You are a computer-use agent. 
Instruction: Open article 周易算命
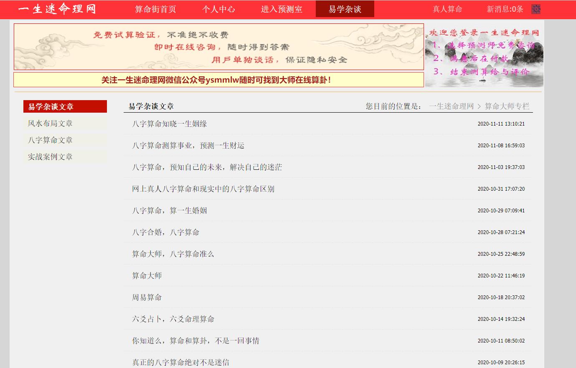click(147, 297)
